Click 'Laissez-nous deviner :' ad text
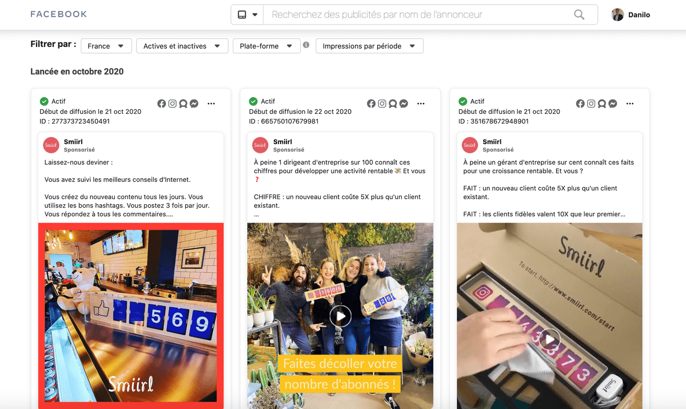The image size is (686, 409). click(79, 162)
